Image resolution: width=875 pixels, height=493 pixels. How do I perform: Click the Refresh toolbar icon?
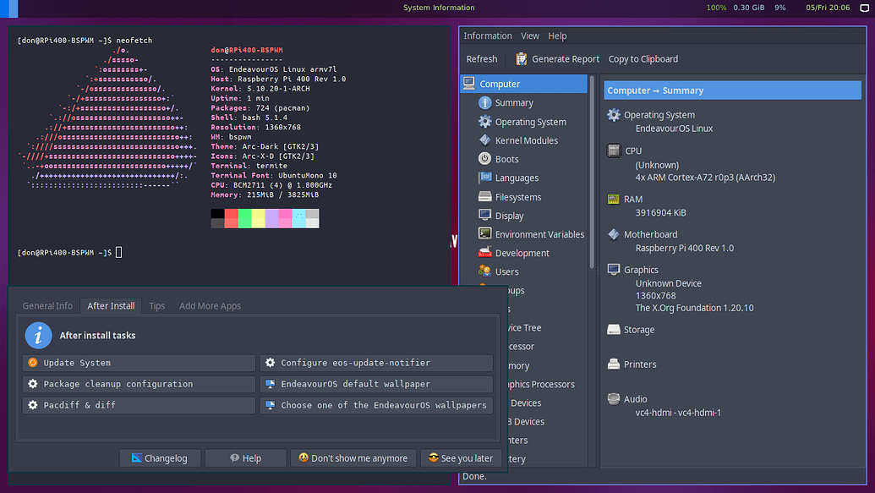point(482,58)
